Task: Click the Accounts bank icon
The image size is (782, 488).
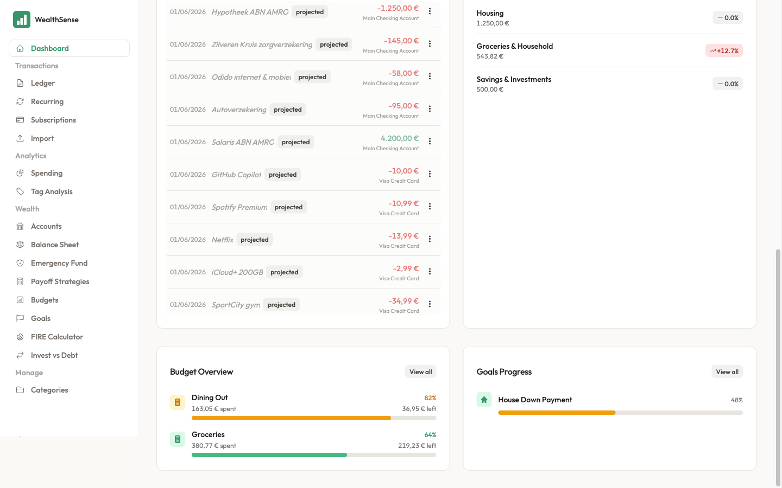Action: (20, 226)
